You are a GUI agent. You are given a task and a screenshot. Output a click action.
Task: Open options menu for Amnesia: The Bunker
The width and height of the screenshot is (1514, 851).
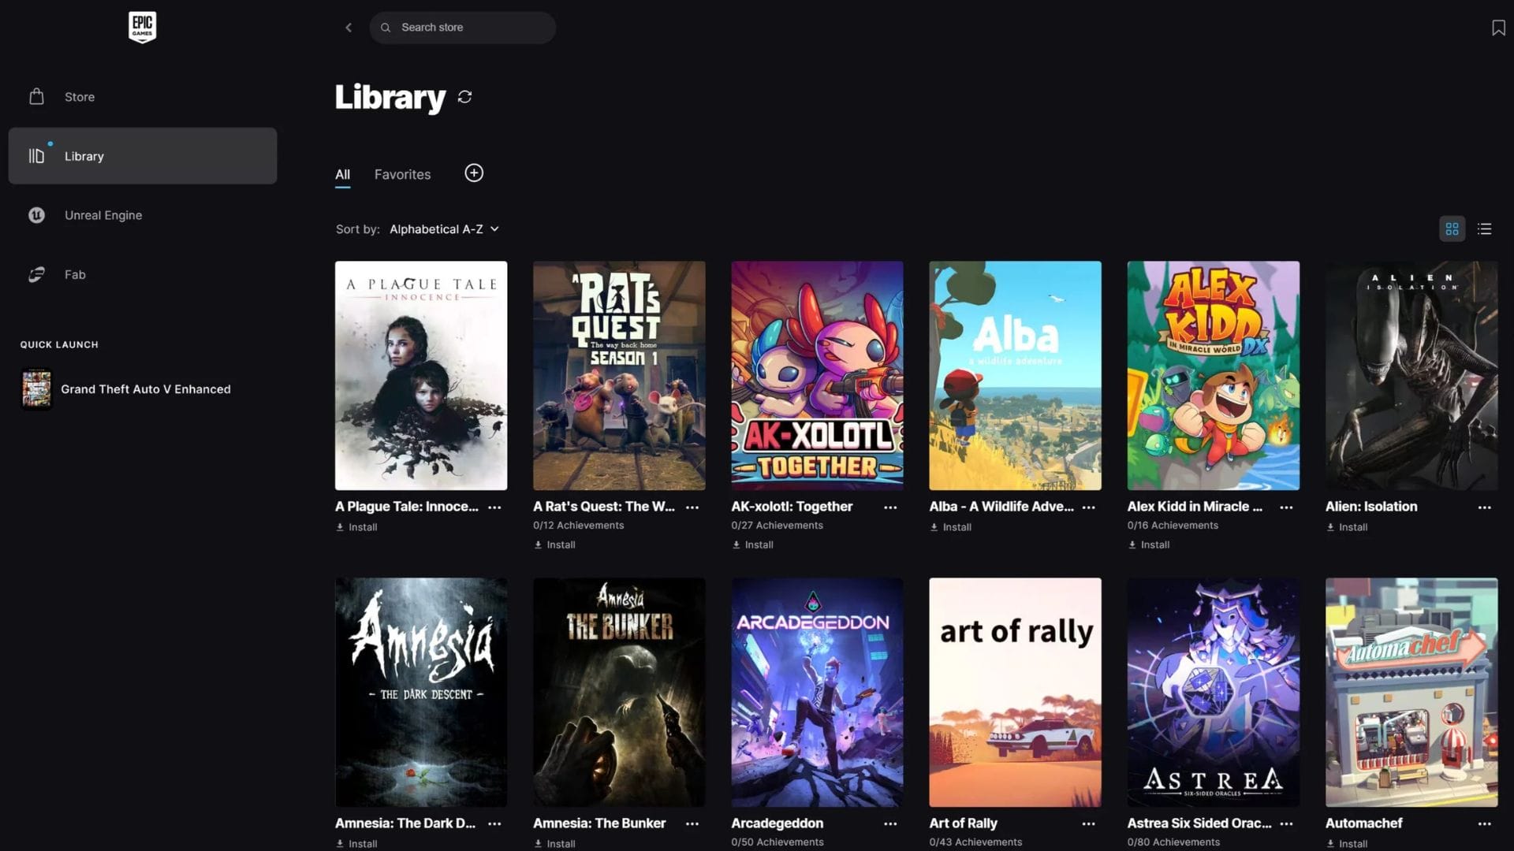692,823
